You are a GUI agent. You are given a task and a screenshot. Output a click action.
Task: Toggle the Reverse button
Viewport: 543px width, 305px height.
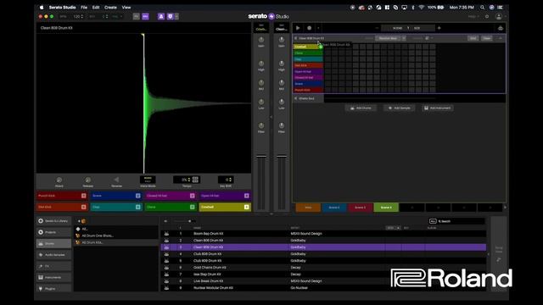pos(117,180)
